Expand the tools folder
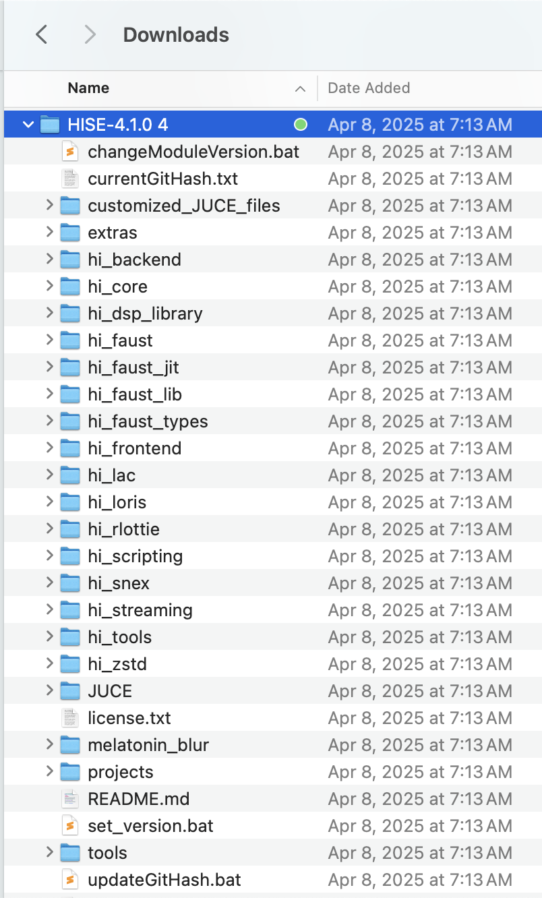 coord(49,853)
